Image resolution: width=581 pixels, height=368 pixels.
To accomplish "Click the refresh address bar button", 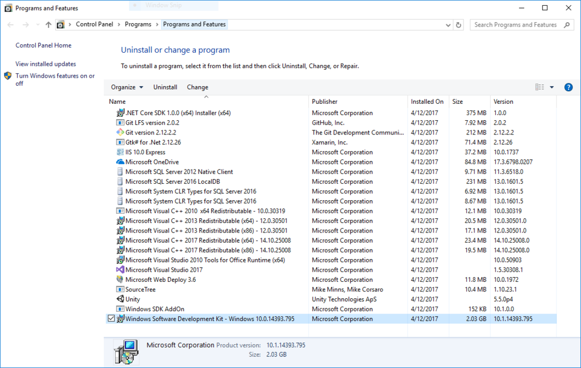I will click(x=458, y=25).
